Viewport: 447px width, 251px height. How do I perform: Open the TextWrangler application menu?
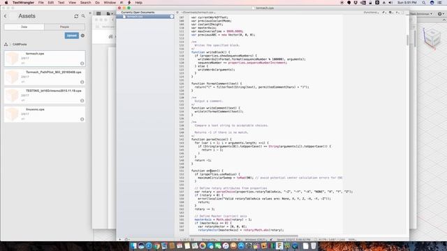click(23, 3)
